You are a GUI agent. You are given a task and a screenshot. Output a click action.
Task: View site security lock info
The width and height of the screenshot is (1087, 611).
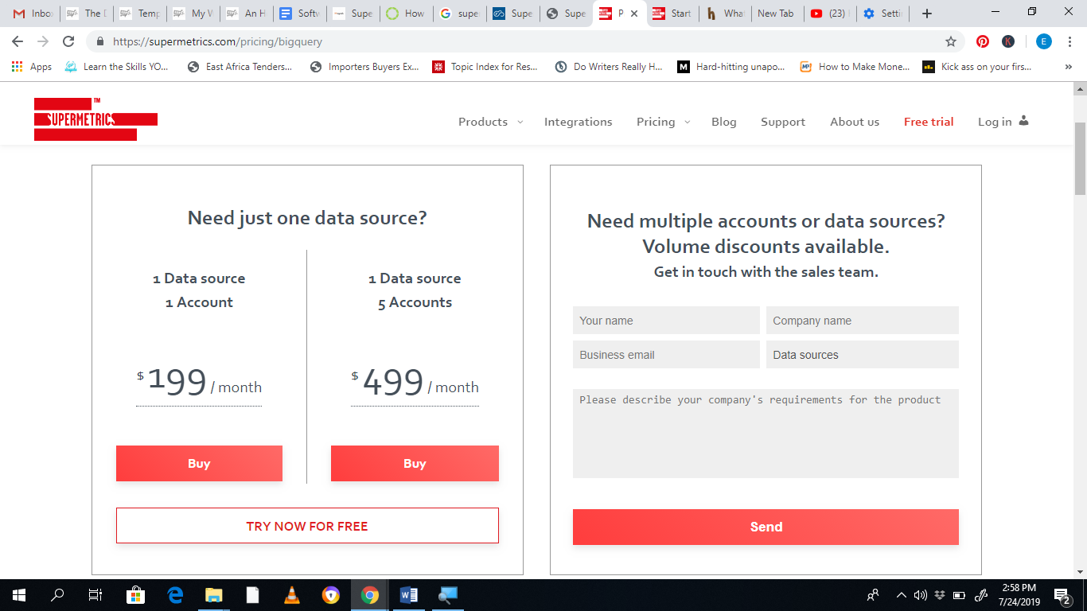(x=100, y=41)
